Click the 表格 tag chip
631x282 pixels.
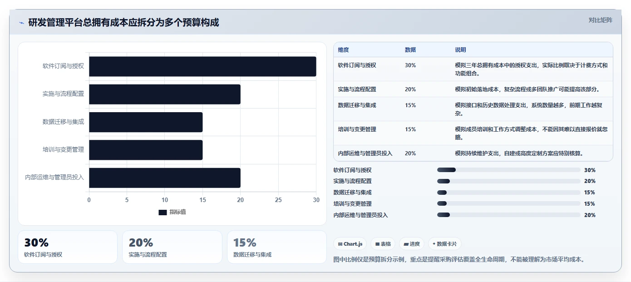[x=383, y=244]
